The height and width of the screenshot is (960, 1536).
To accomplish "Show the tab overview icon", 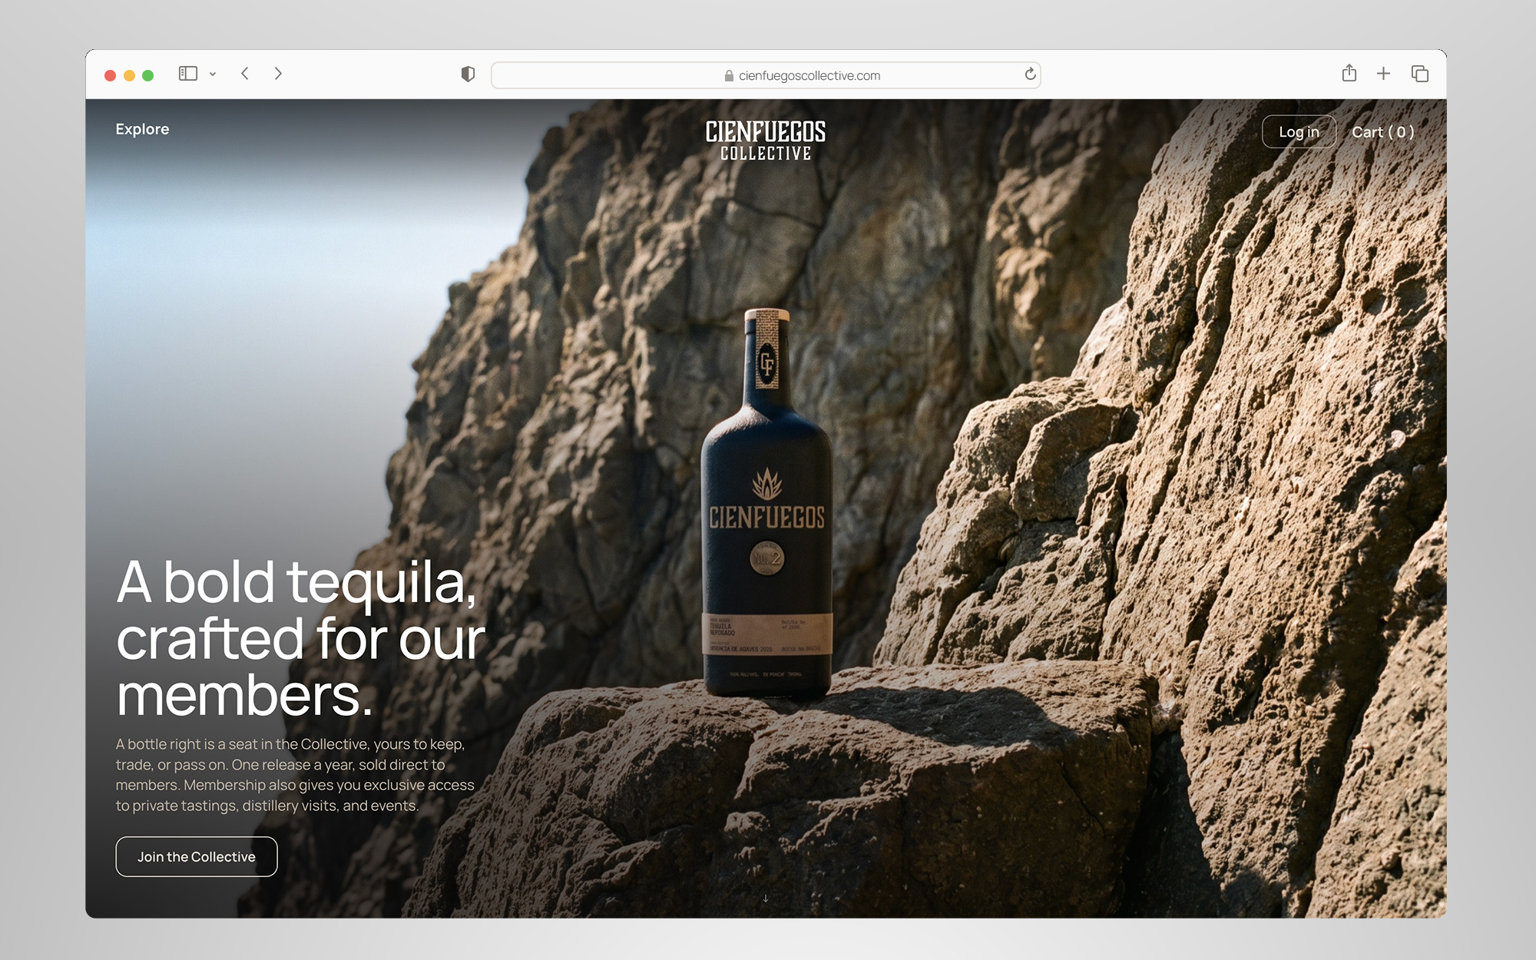I will tap(1419, 74).
